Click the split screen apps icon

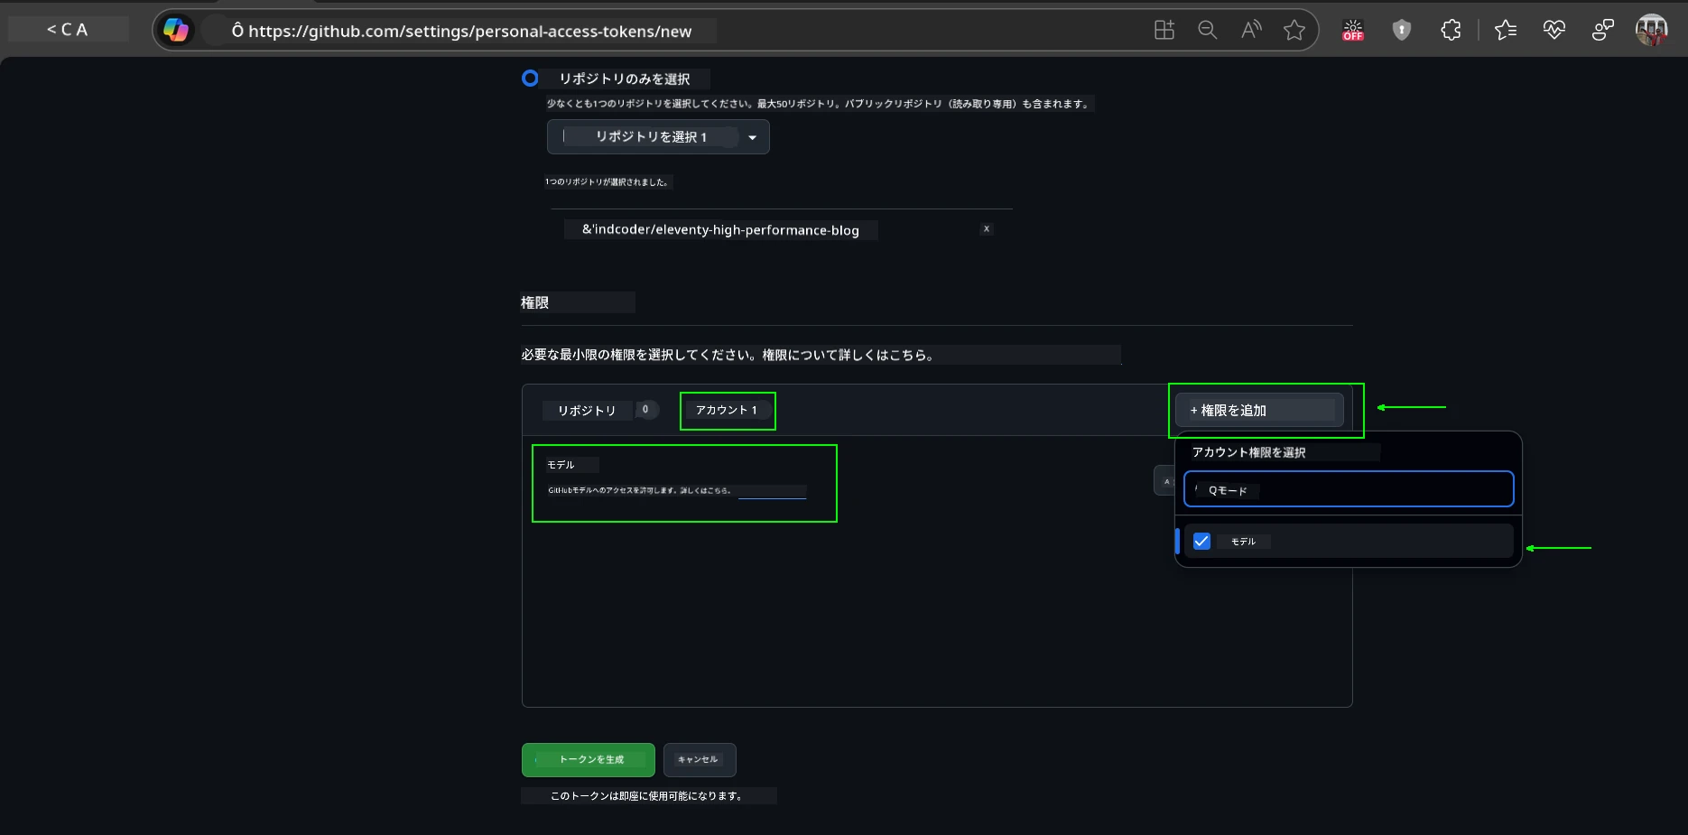[1164, 30]
